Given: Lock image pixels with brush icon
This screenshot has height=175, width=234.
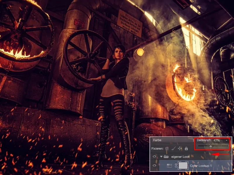Looking at the screenshot, I should pos(173,148).
